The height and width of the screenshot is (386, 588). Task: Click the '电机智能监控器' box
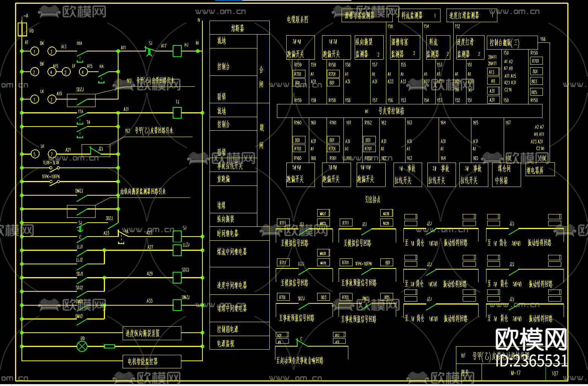(x=152, y=362)
